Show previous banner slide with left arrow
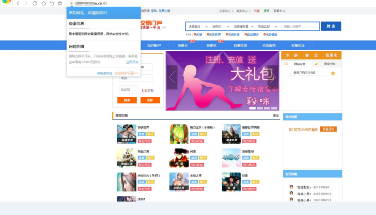The image size is (376, 215). tap(172, 78)
